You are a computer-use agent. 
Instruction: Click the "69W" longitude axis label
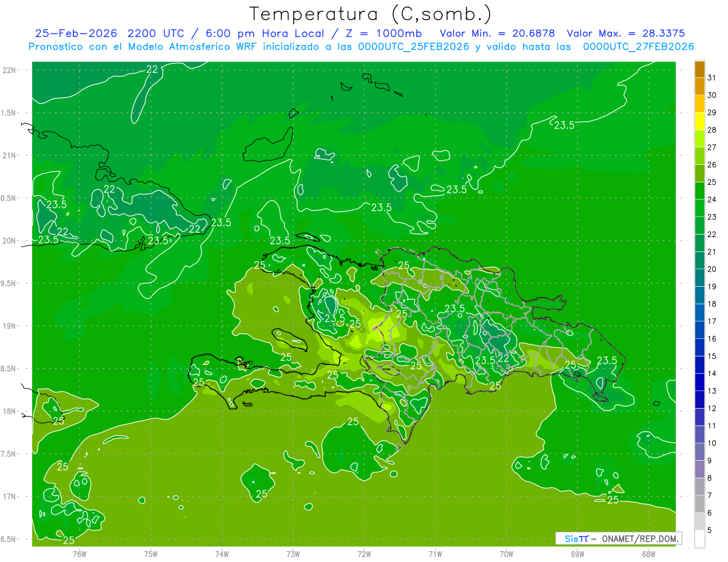click(x=578, y=554)
